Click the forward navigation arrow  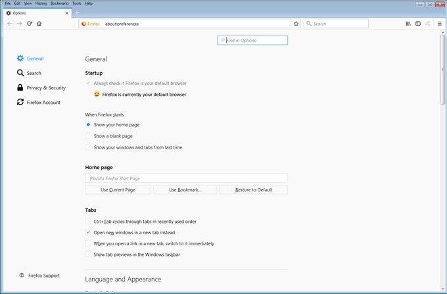point(19,24)
